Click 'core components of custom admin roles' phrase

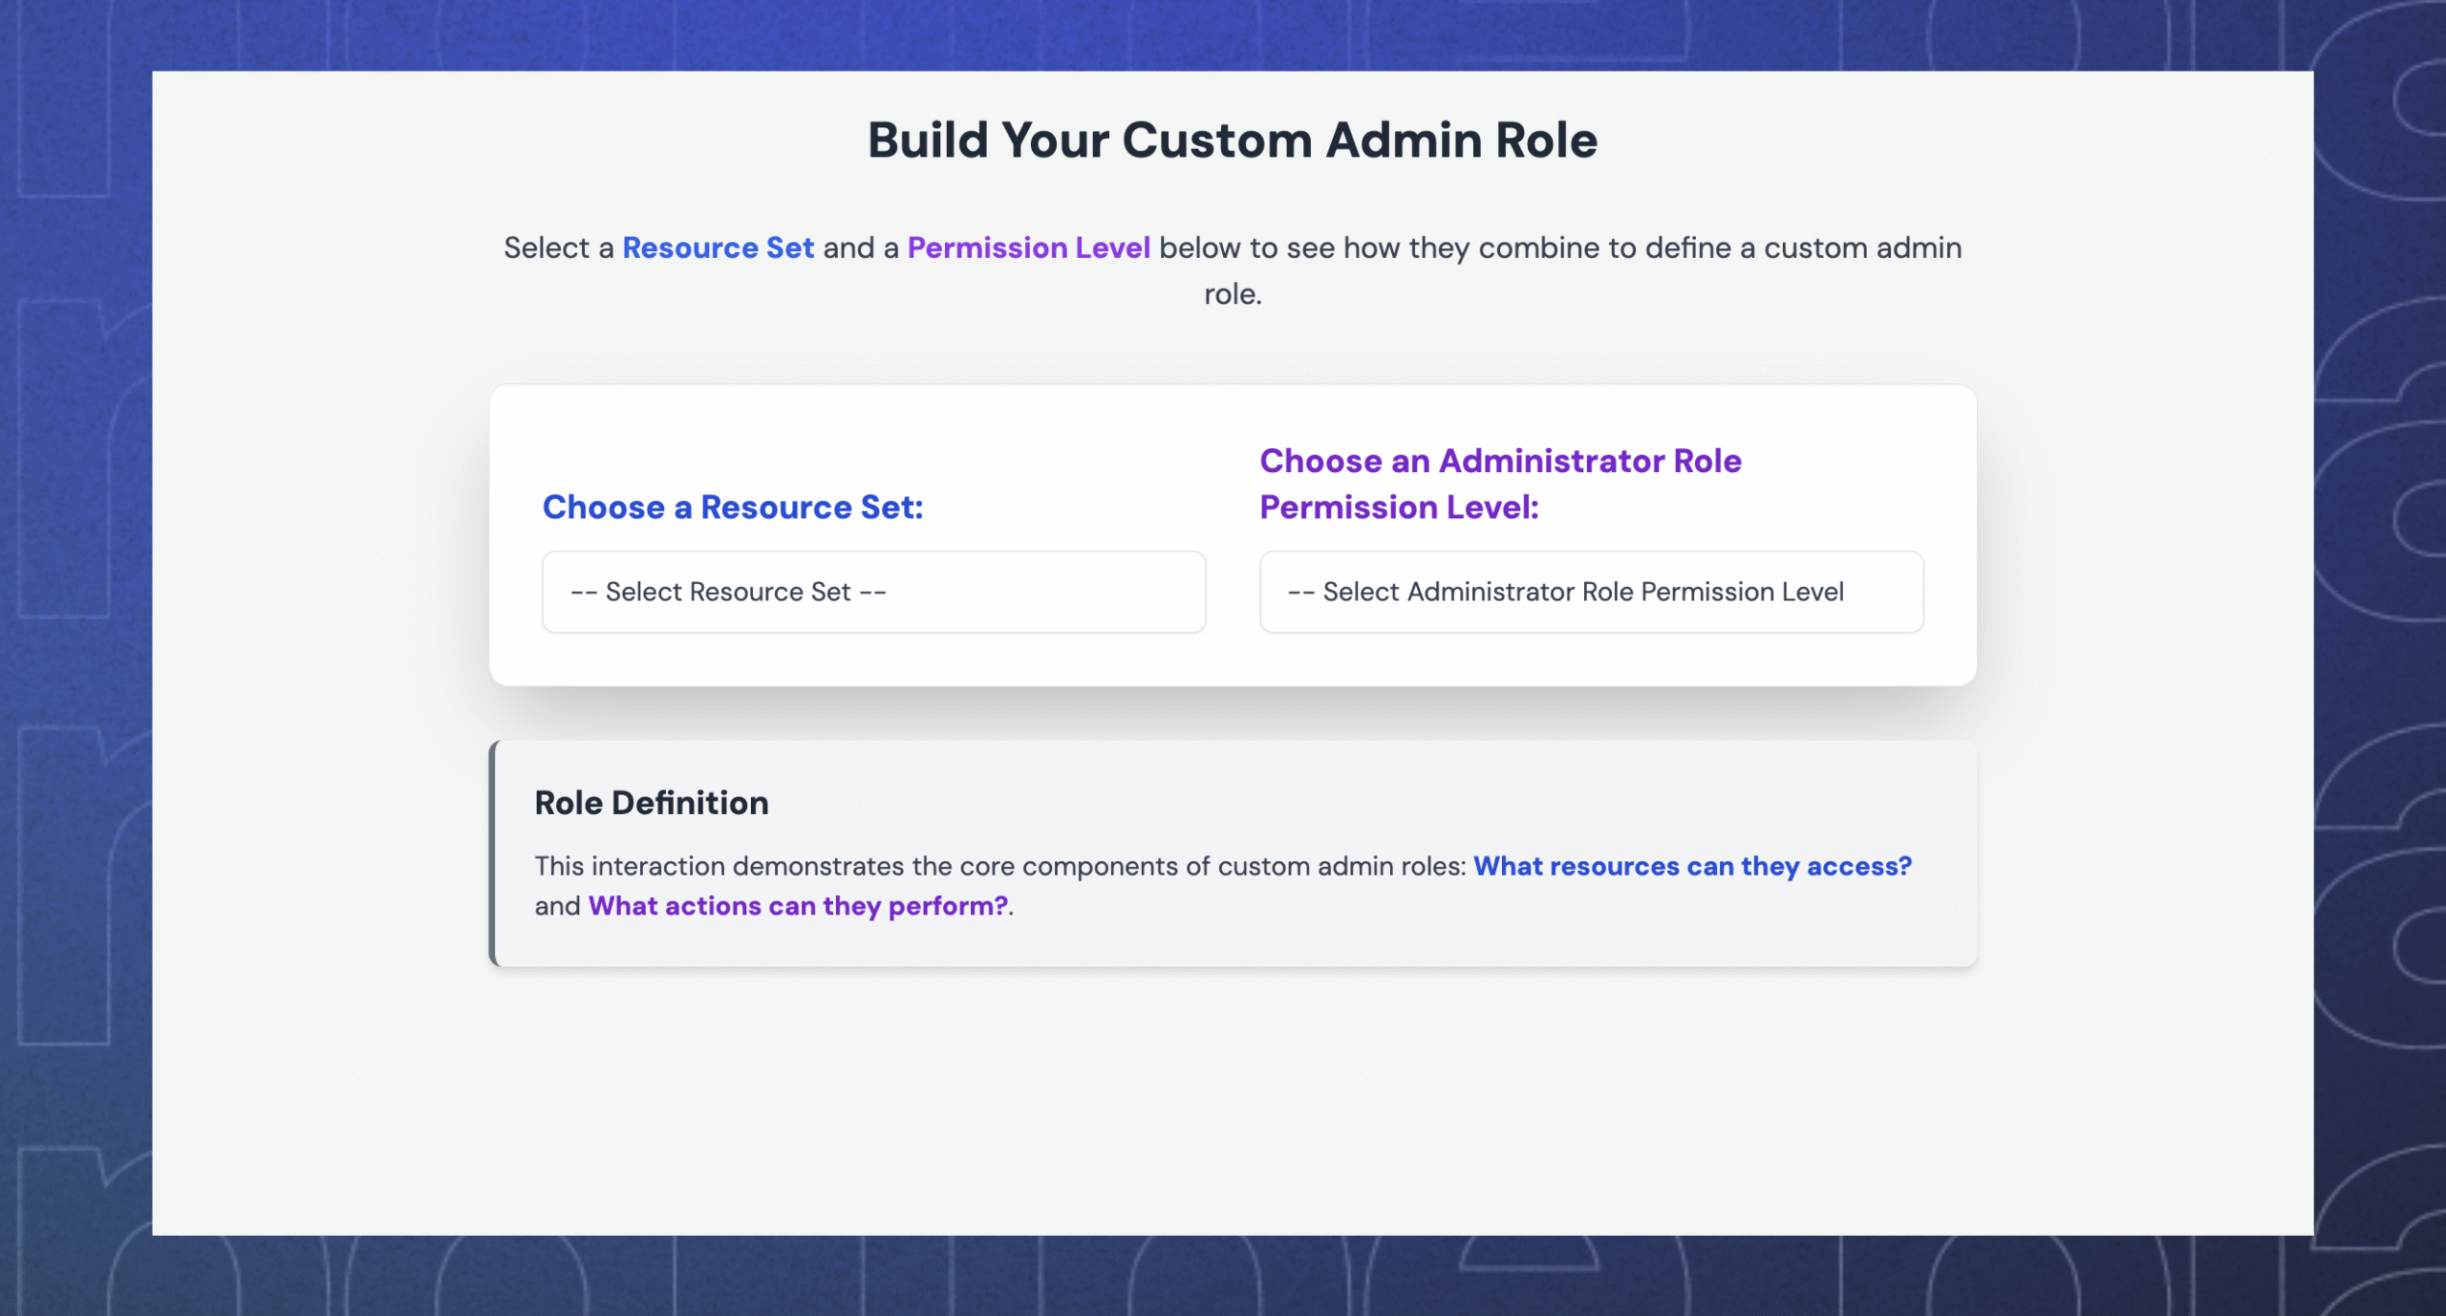1212,866
